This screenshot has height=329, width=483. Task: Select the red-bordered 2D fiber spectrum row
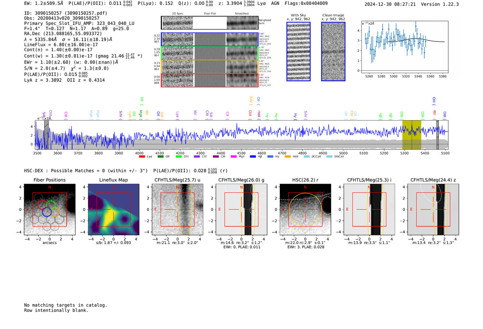click(209, 80)
